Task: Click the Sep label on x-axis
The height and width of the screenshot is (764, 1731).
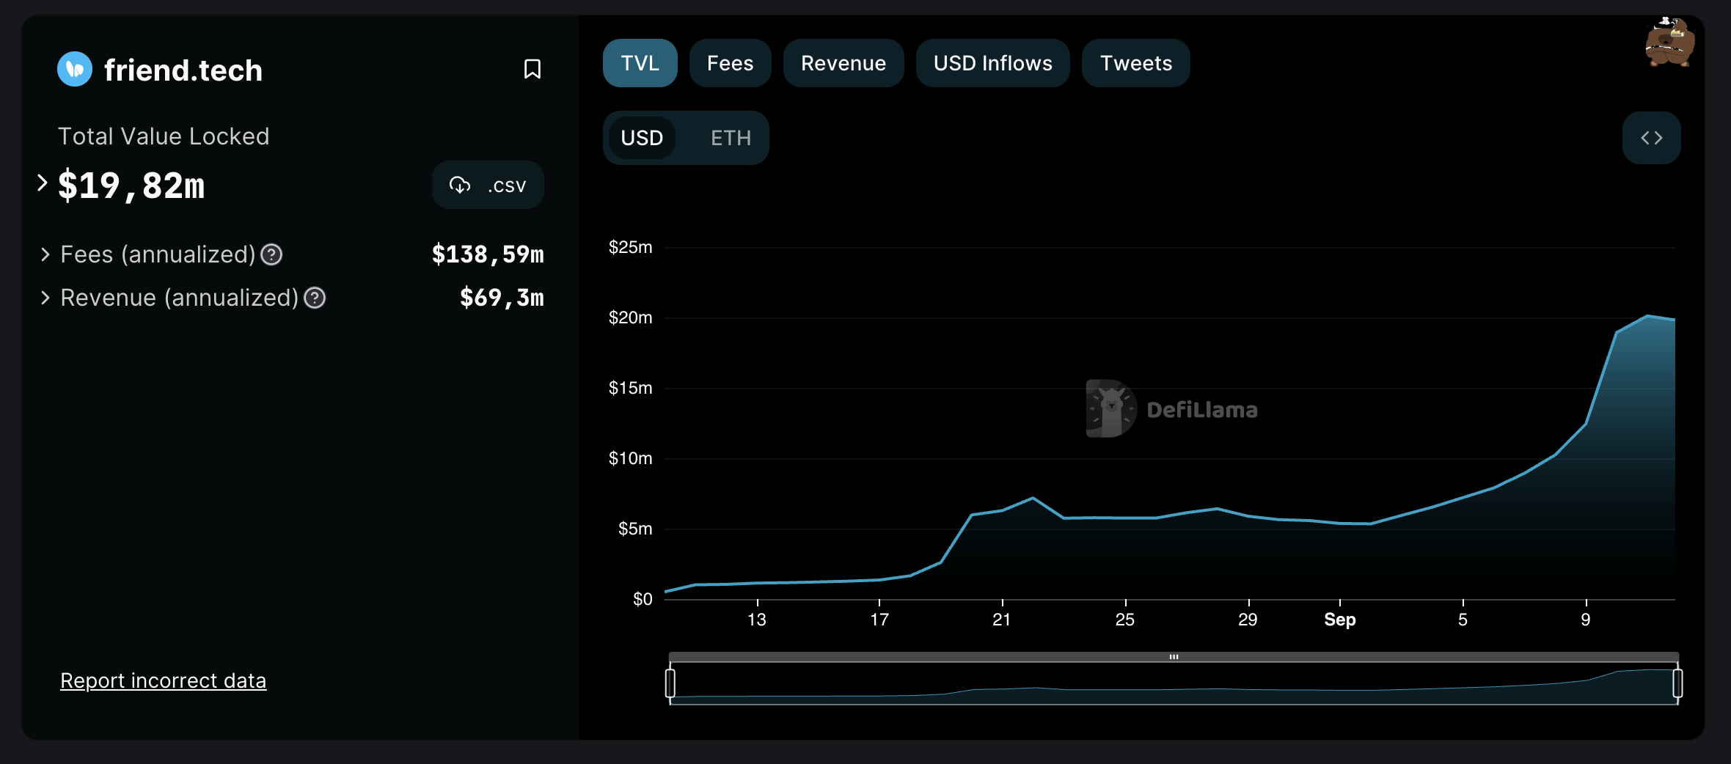Action: [1339, 620]
